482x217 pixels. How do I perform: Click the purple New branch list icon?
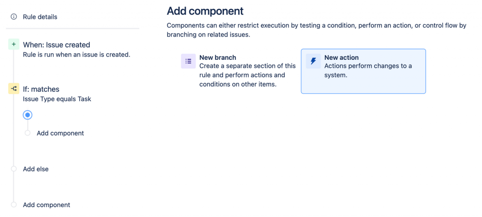point(188,61)
